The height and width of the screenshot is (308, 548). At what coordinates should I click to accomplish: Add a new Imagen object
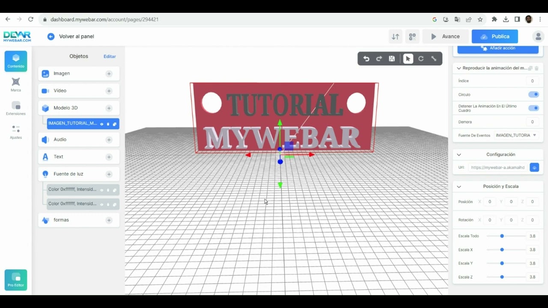pyautogui.click(x=109, y=74)
